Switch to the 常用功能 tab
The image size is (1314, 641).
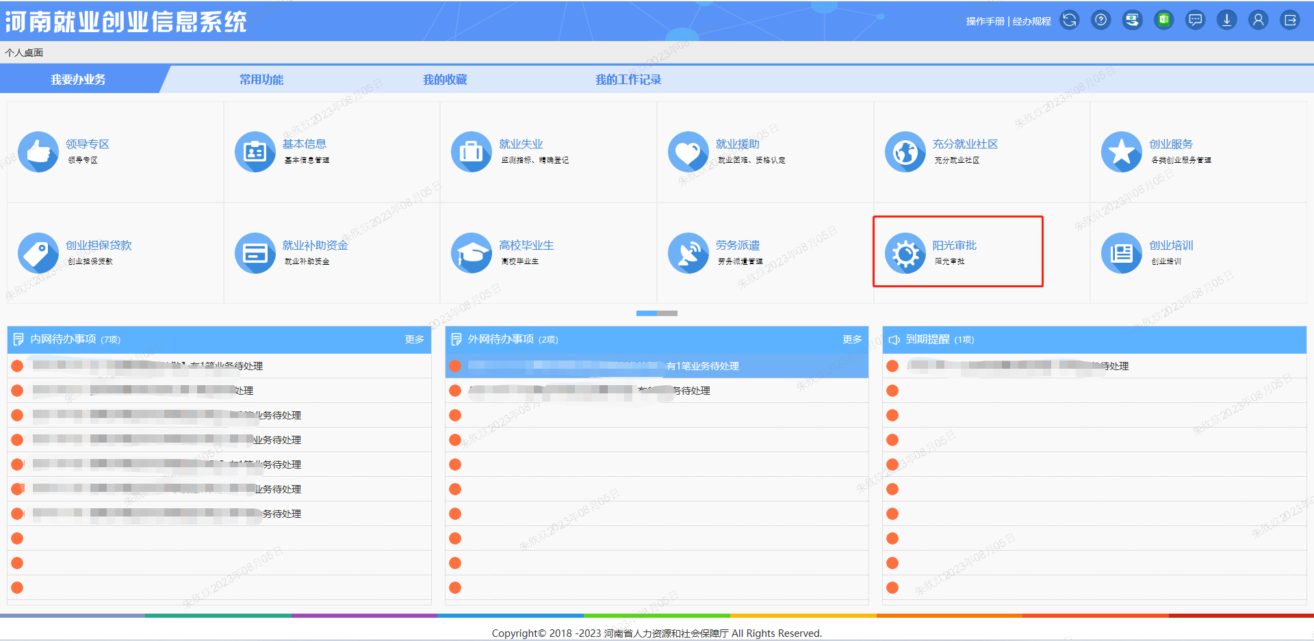tap(261, 80)
